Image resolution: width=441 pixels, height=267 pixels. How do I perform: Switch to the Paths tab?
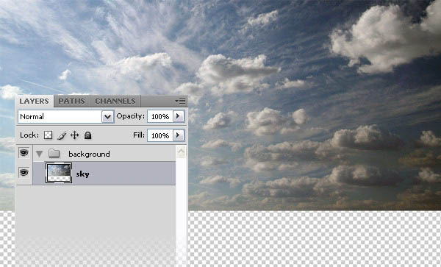pyautogui.click(x=71, y=101)
